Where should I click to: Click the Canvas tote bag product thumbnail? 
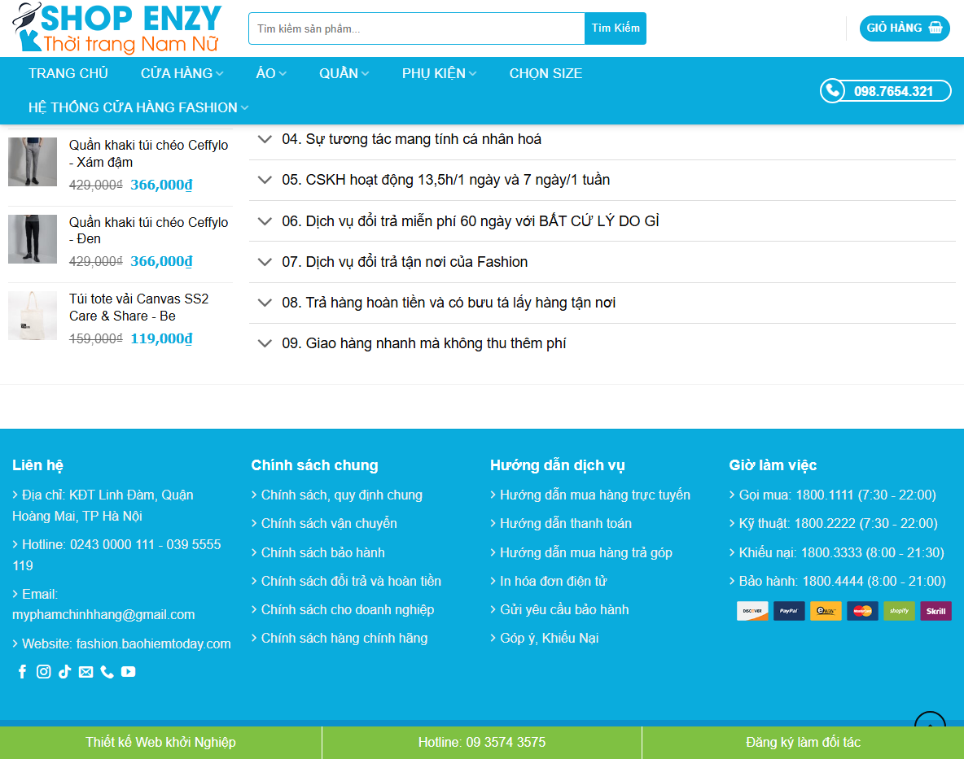tap(33, 316)
